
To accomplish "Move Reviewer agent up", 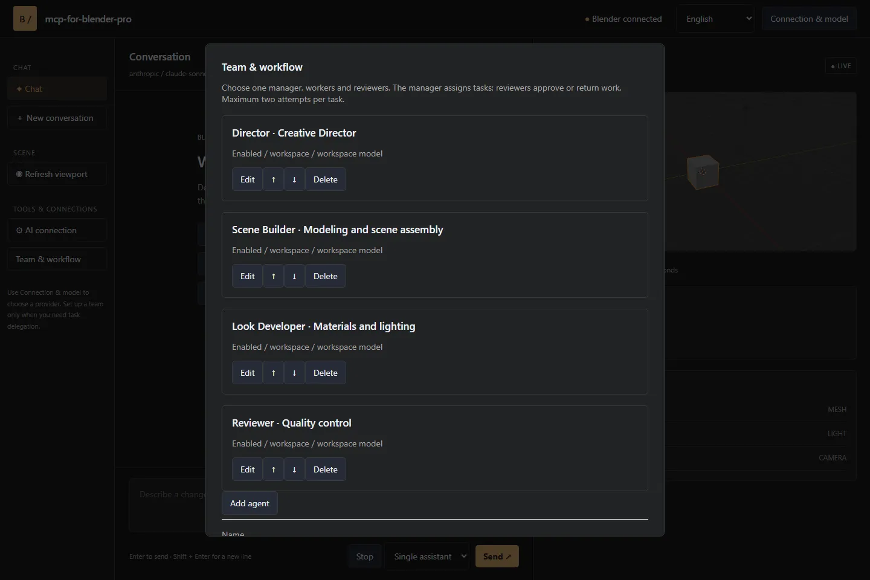I will coord(274,469).
